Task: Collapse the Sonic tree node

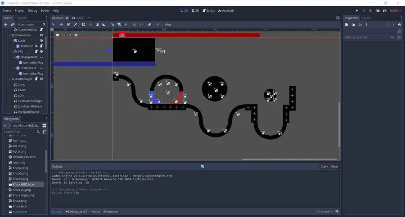Action: coord(13,40)
